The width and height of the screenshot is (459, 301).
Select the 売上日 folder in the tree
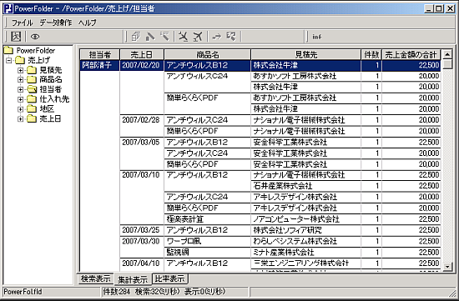tap(50, 118)
